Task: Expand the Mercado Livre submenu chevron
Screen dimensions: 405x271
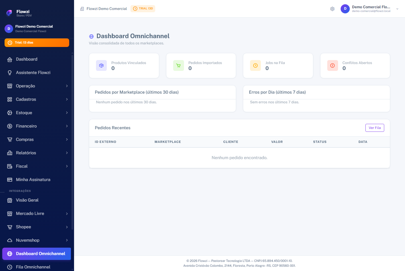Action: [x=67, y=213]
